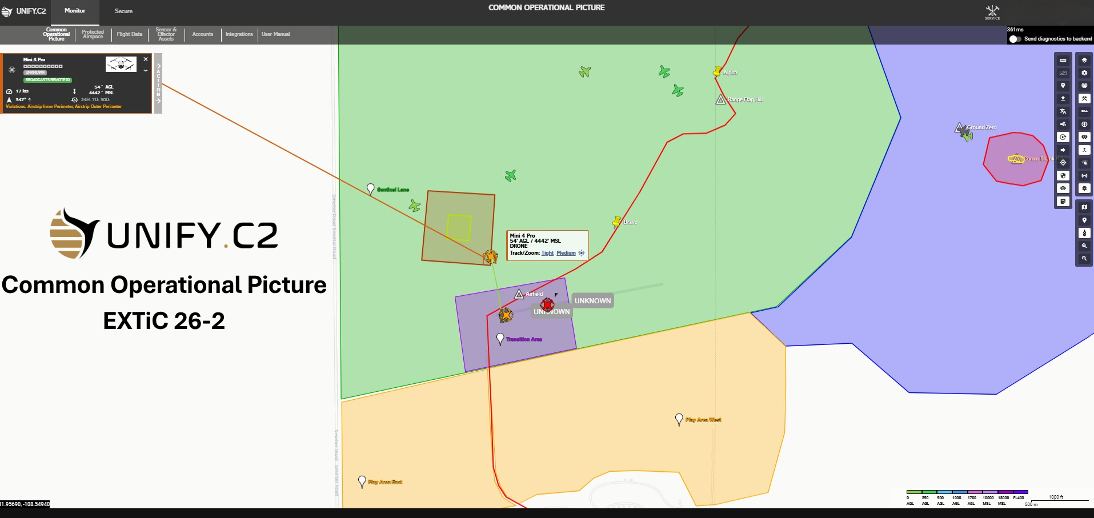
Task: Select the Play Area West map pin
Action: click(679, 420)
